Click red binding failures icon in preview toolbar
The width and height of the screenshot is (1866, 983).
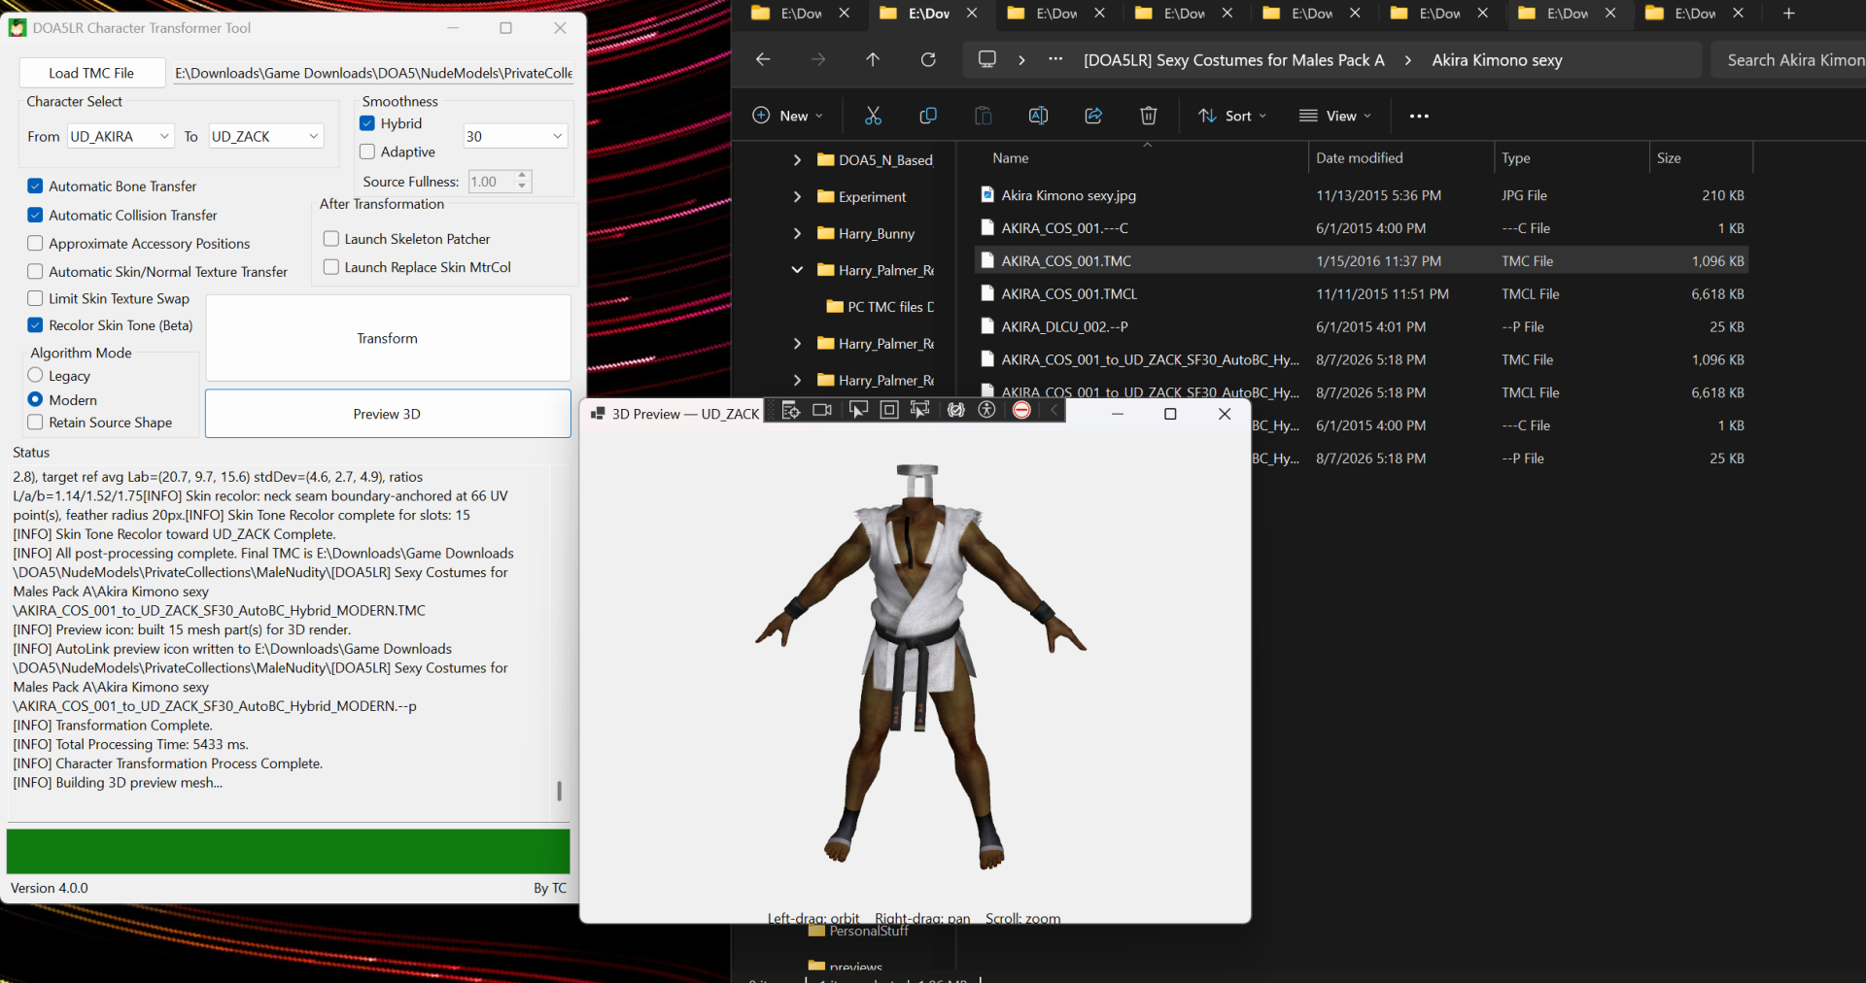1021,411
